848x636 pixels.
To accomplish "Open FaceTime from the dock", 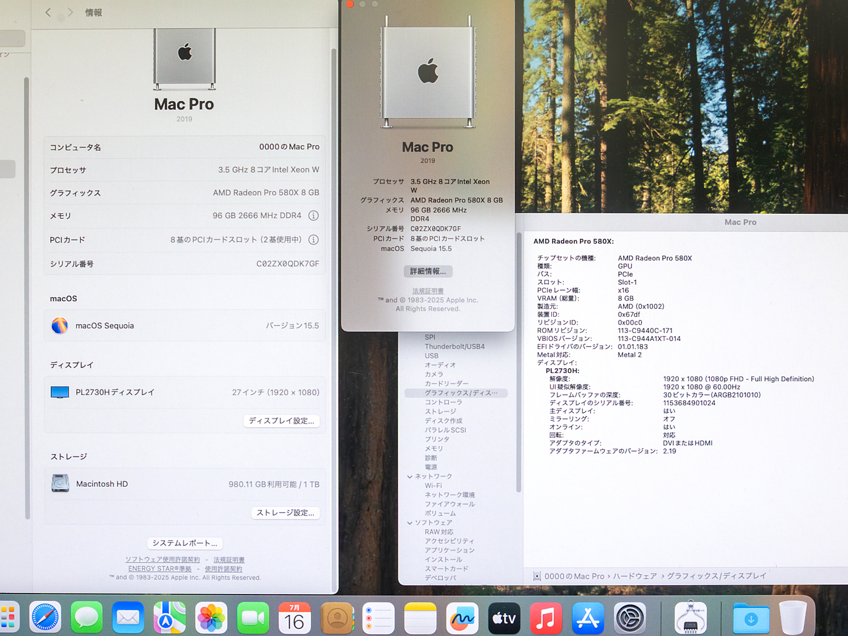I will [x=253, y=617].
